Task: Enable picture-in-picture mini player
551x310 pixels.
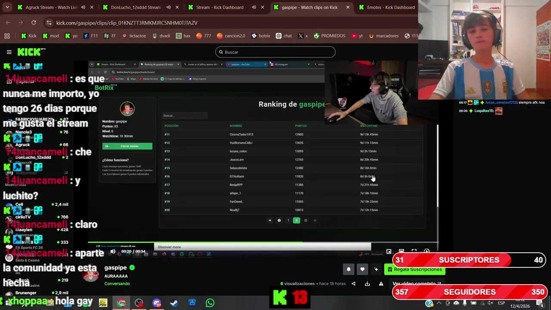Action: [389, 251]
